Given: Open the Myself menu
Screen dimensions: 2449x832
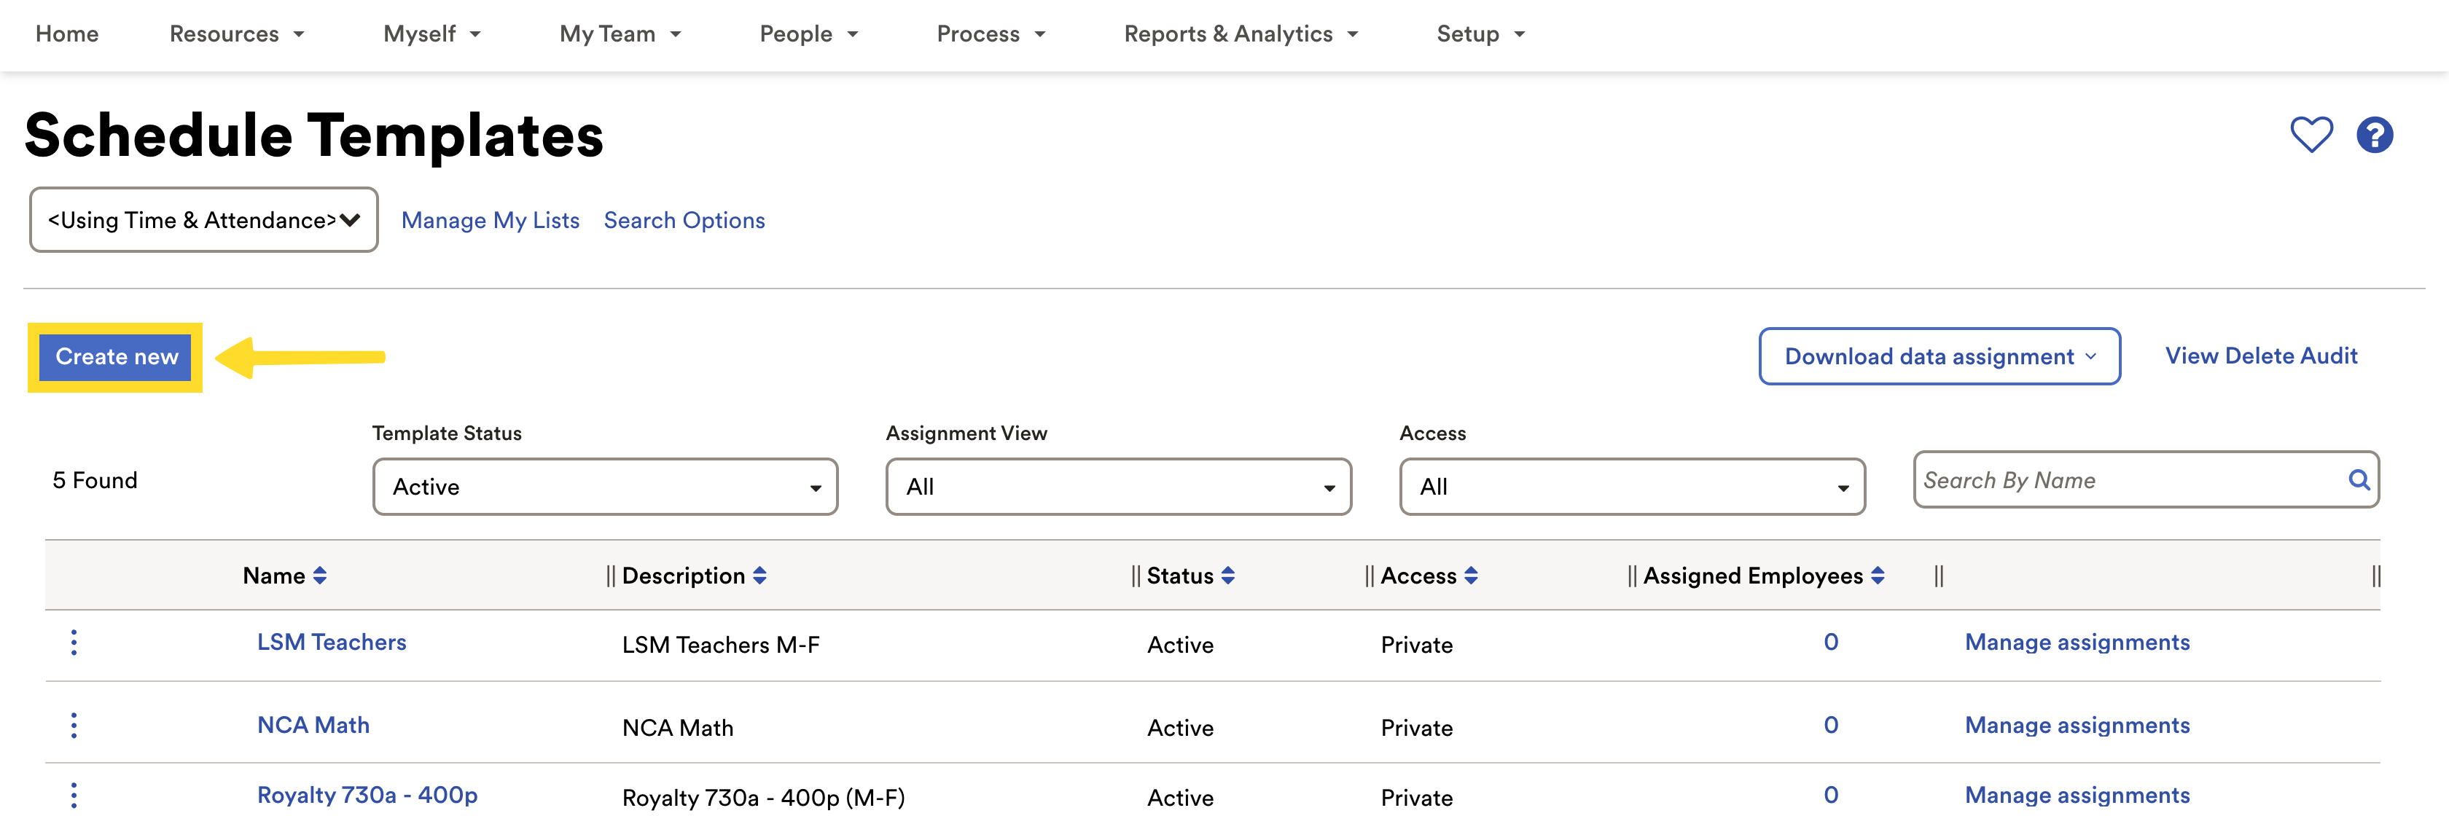Looking at the screenshot, I should 431,34.
